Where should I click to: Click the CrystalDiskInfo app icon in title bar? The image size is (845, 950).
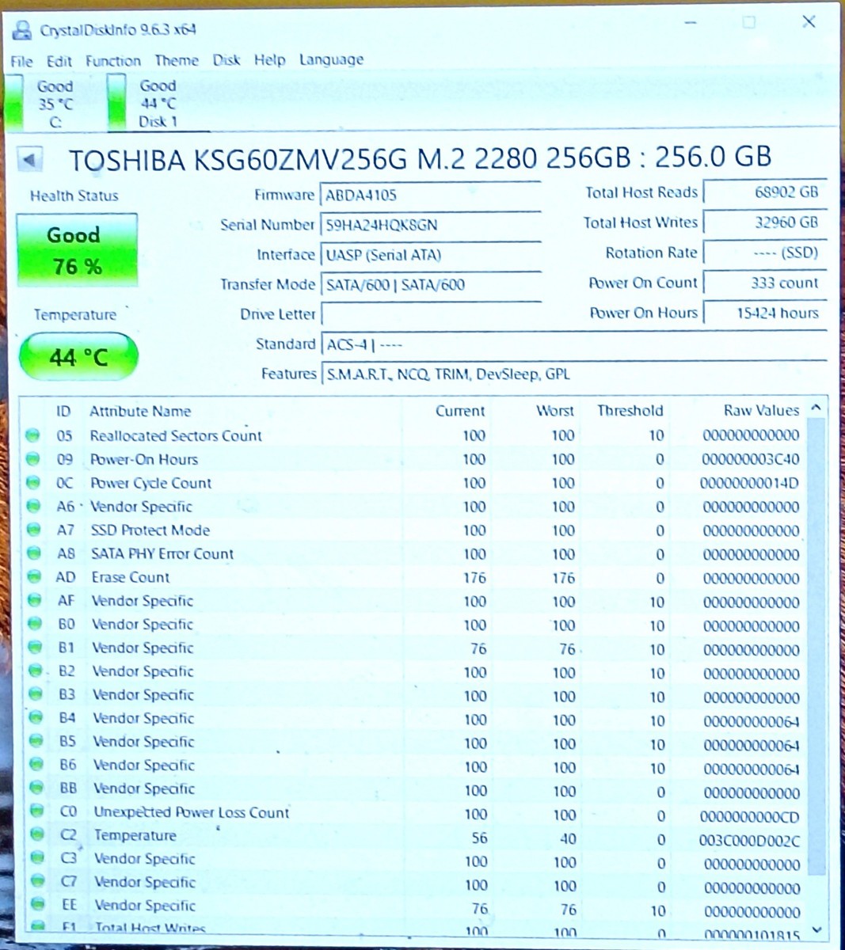22,30
